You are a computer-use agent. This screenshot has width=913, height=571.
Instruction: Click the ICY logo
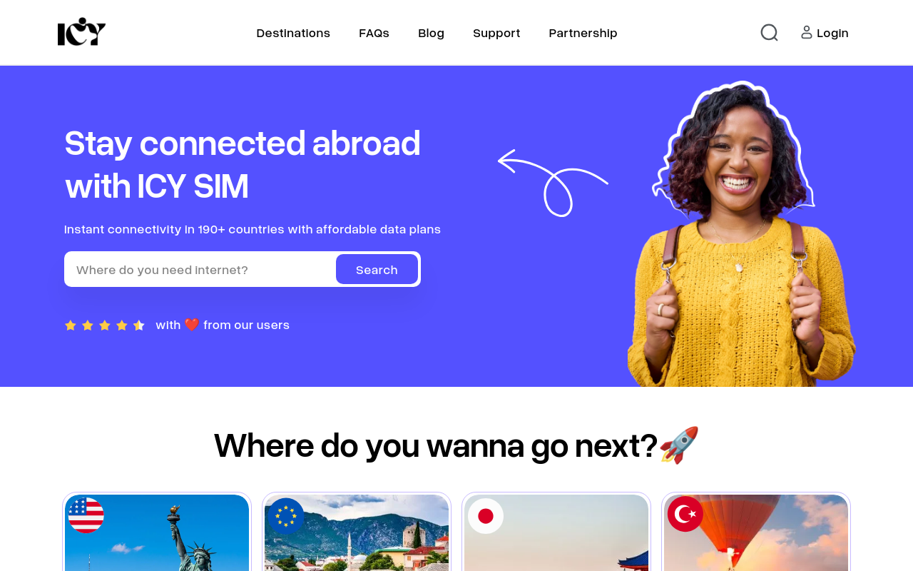pos(81,32)
